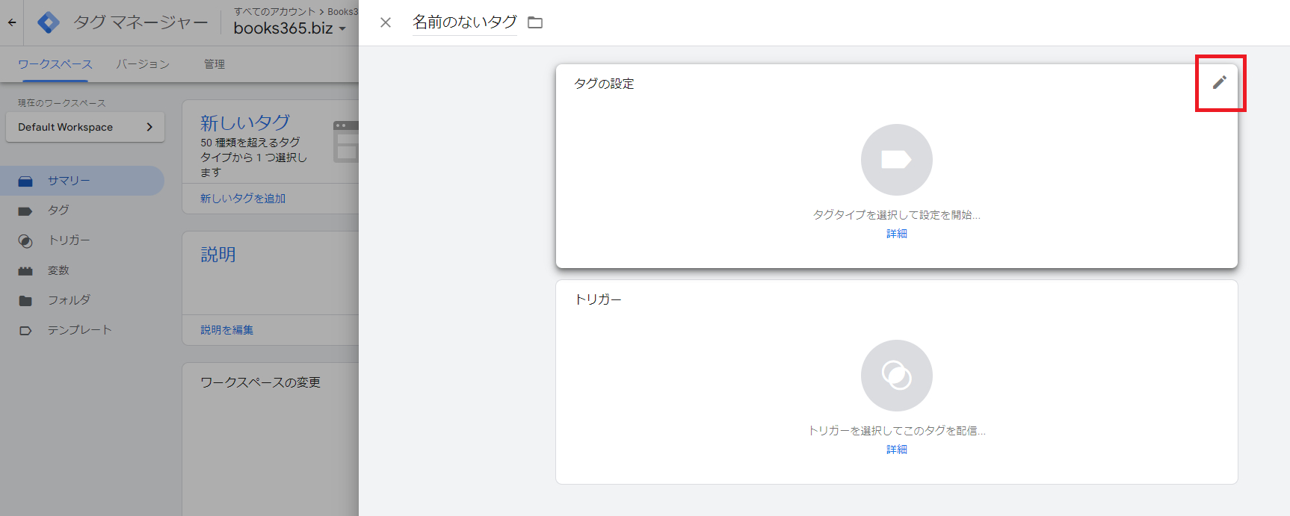Image resolution: width=1290 pixels, height=516 pixels.
Task: Click the gray trigger placeholder icon
Action: pyautogui.click(x=896, y=376)
